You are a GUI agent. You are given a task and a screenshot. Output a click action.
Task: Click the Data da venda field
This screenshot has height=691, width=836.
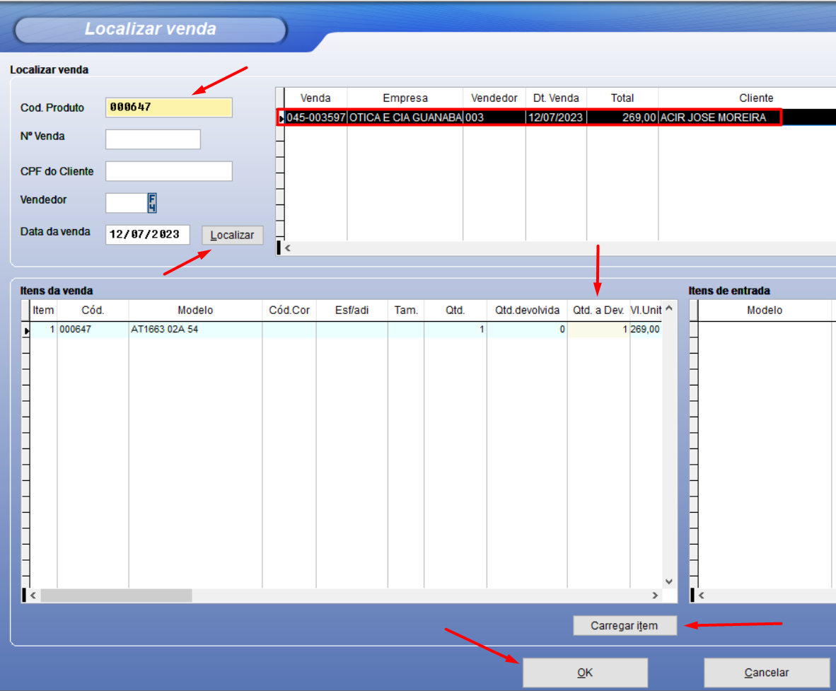tap(147, 234)
